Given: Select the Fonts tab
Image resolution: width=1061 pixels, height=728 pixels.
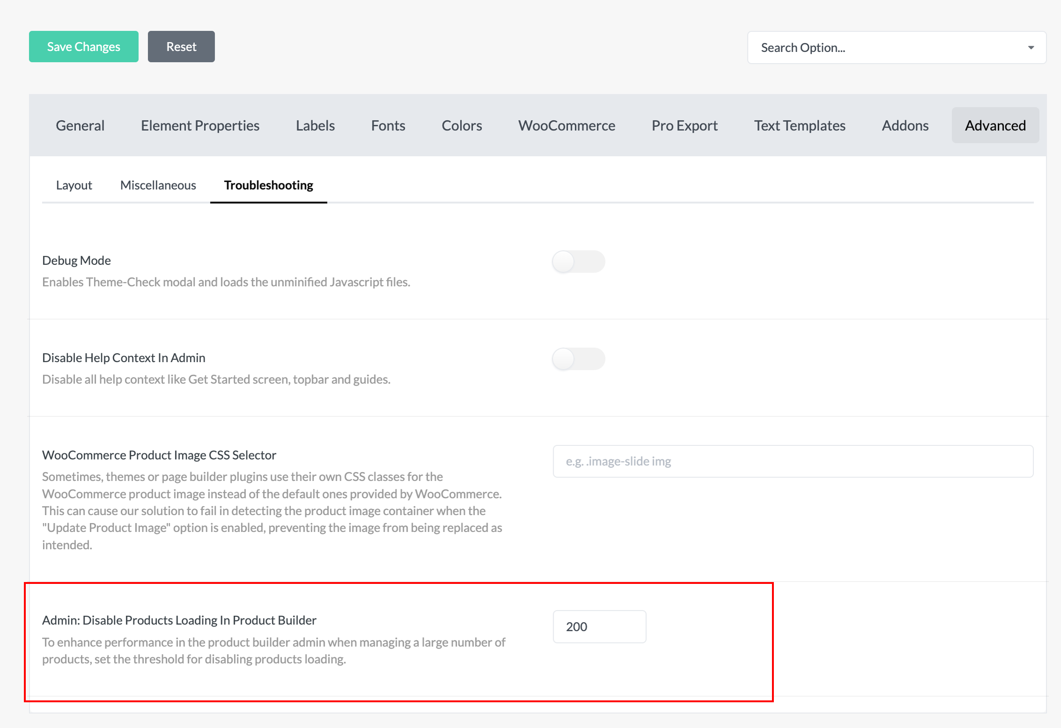Looking at the screenshot, I should [388, 125].
